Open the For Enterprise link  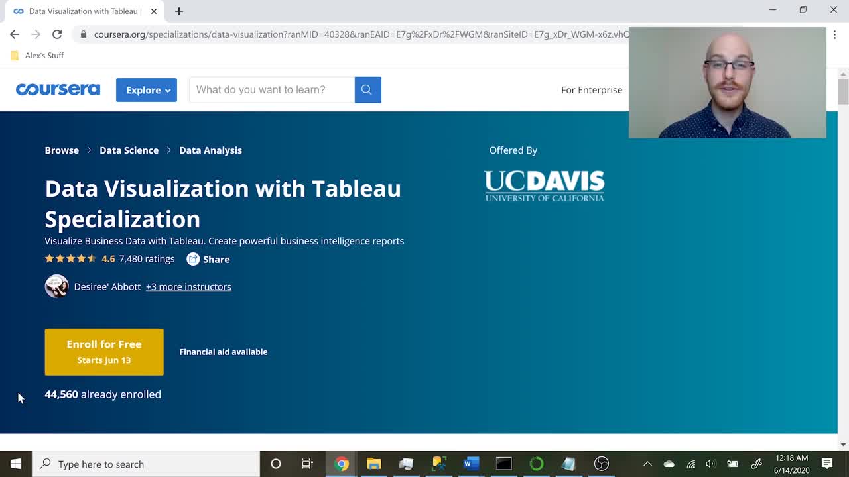592,90
